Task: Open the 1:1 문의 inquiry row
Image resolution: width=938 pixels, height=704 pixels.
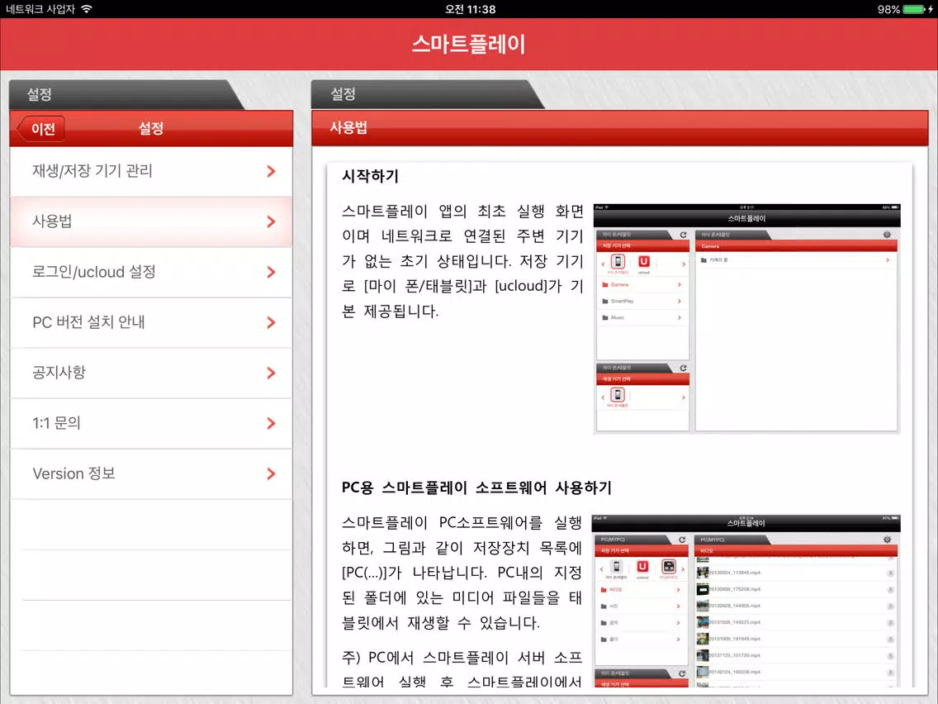Action: pyautogui.click(x=151, y=423)
